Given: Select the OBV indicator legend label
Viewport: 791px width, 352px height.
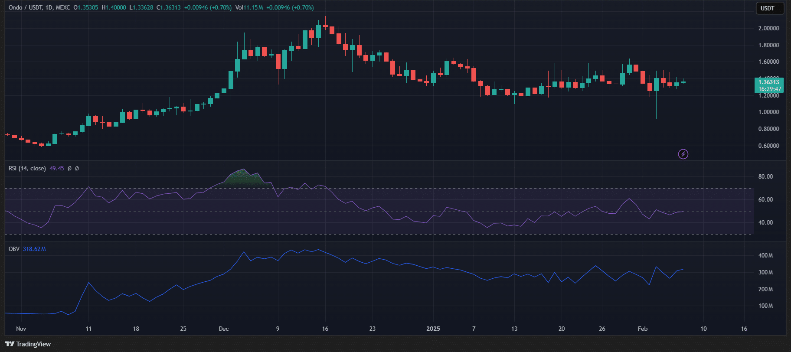Looking at the screenshot, I should [14, 249].
